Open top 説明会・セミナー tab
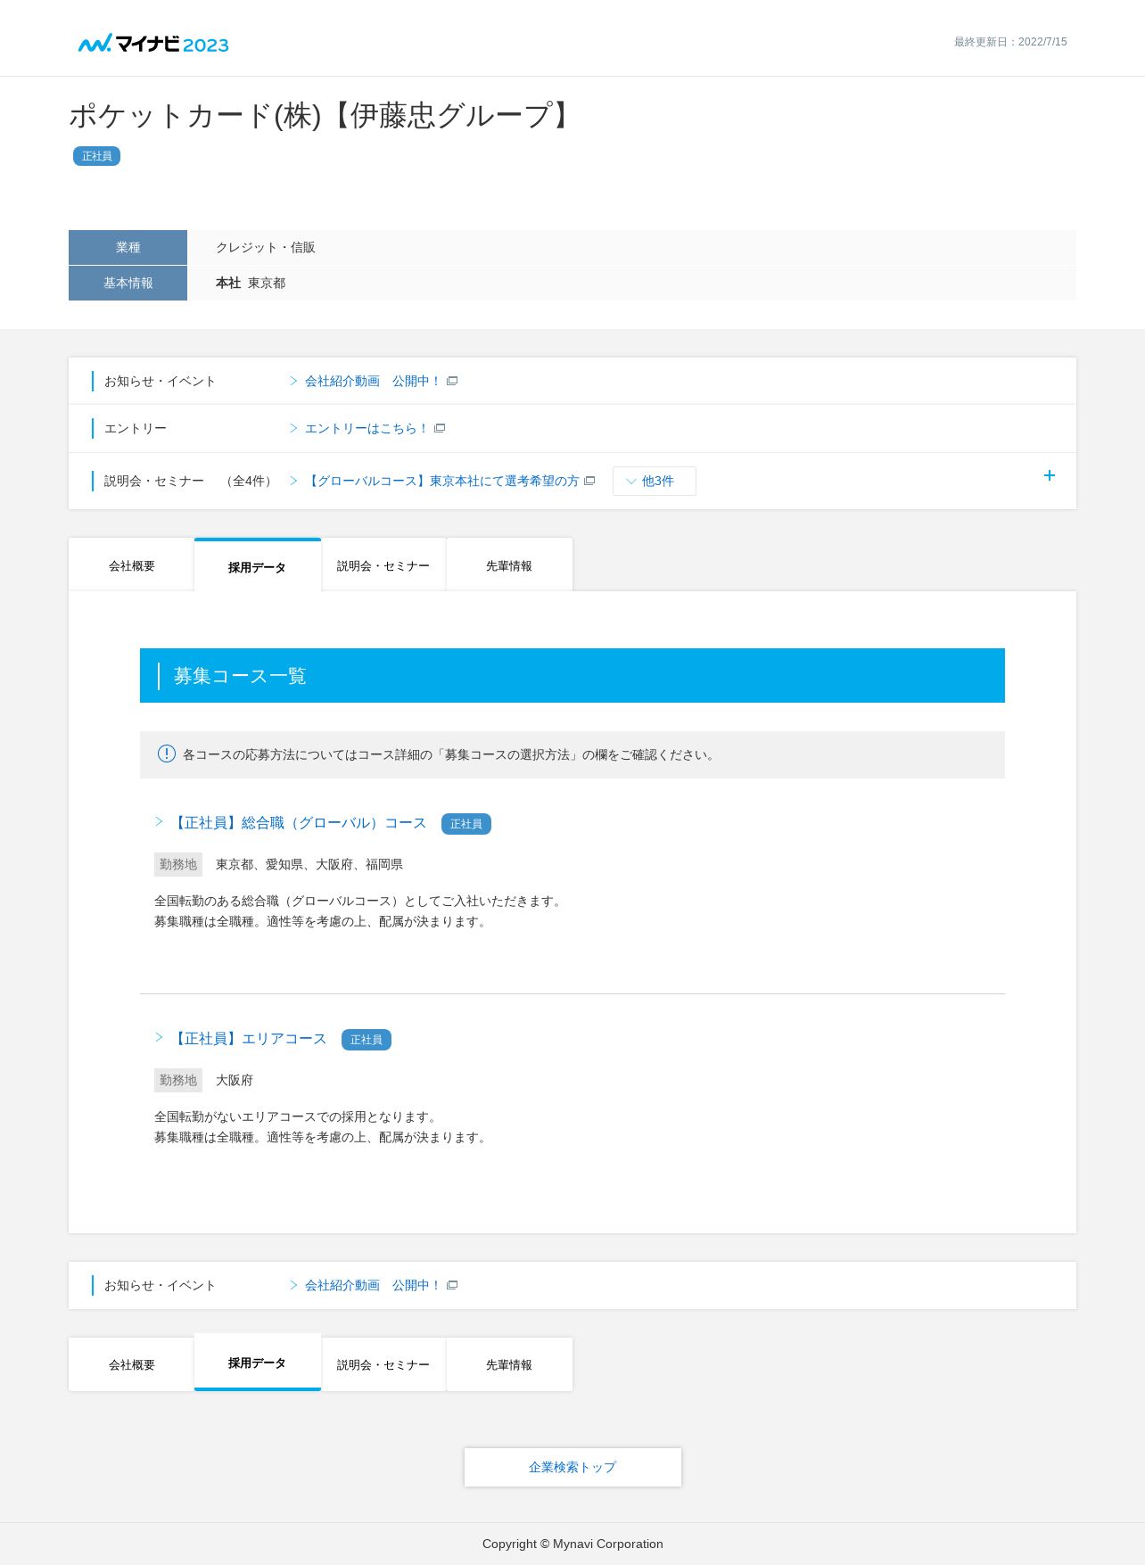 point(383,565)
